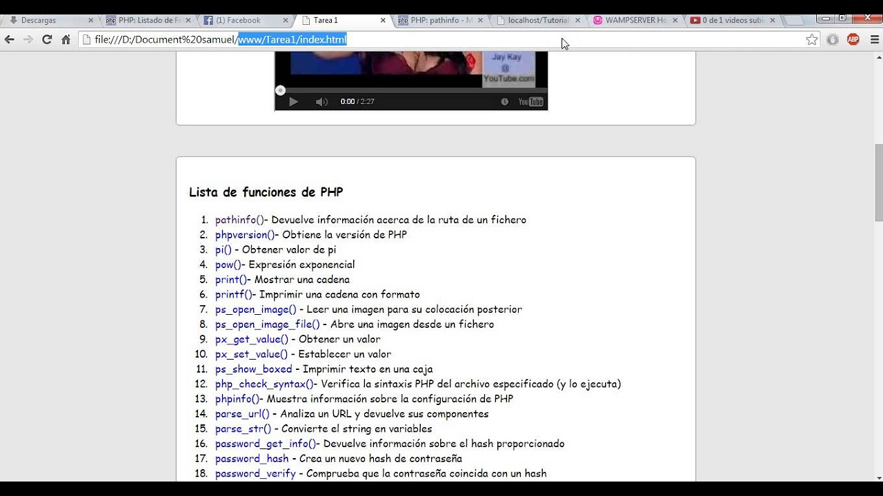Click the text 'Imprimir texto en una caja'
The image size is (883, 496).
coord(368,369)
